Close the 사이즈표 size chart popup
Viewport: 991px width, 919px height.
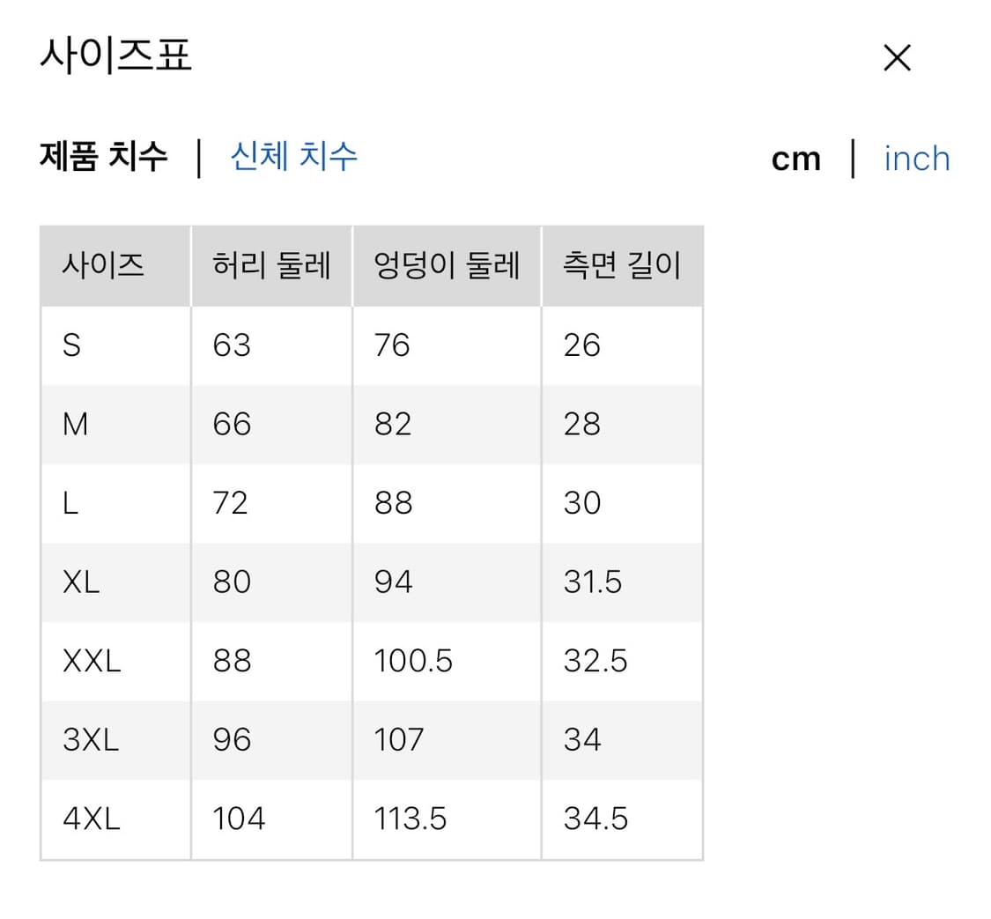pyautogui.click(x=897, y=57)
